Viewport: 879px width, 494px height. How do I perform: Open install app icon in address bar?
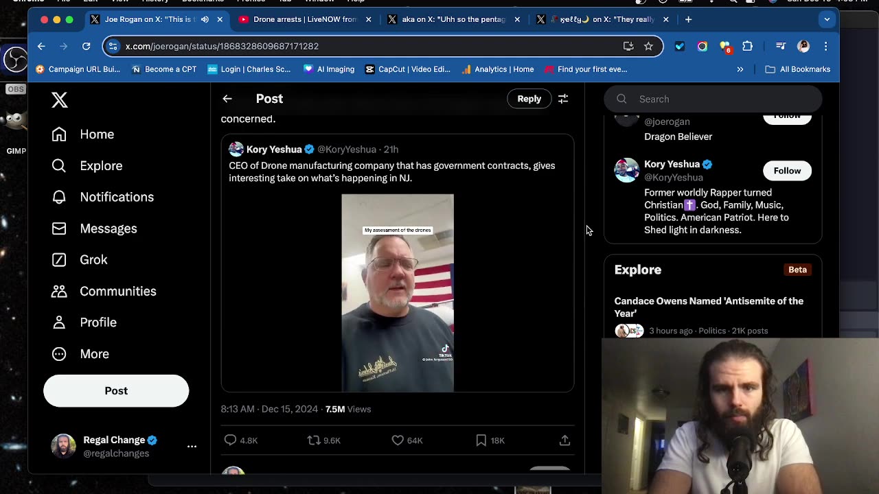(628, 46)
